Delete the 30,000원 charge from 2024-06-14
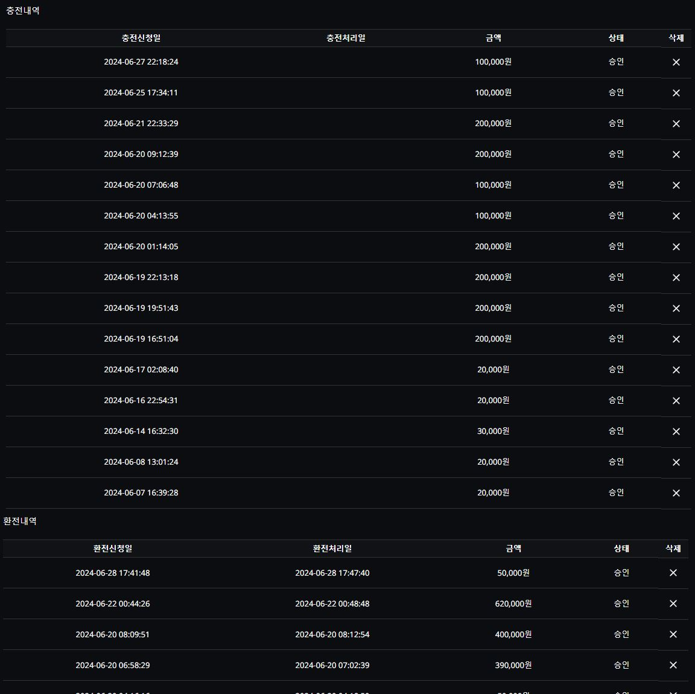 (x=676, y=431)
